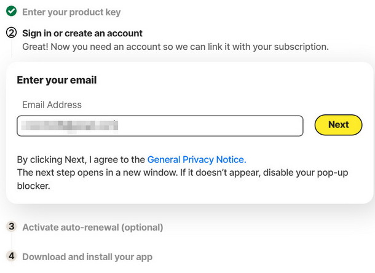The image size is (375, 273).
Task: Open the General Privacy Notice link
Action: click(197, 159)
